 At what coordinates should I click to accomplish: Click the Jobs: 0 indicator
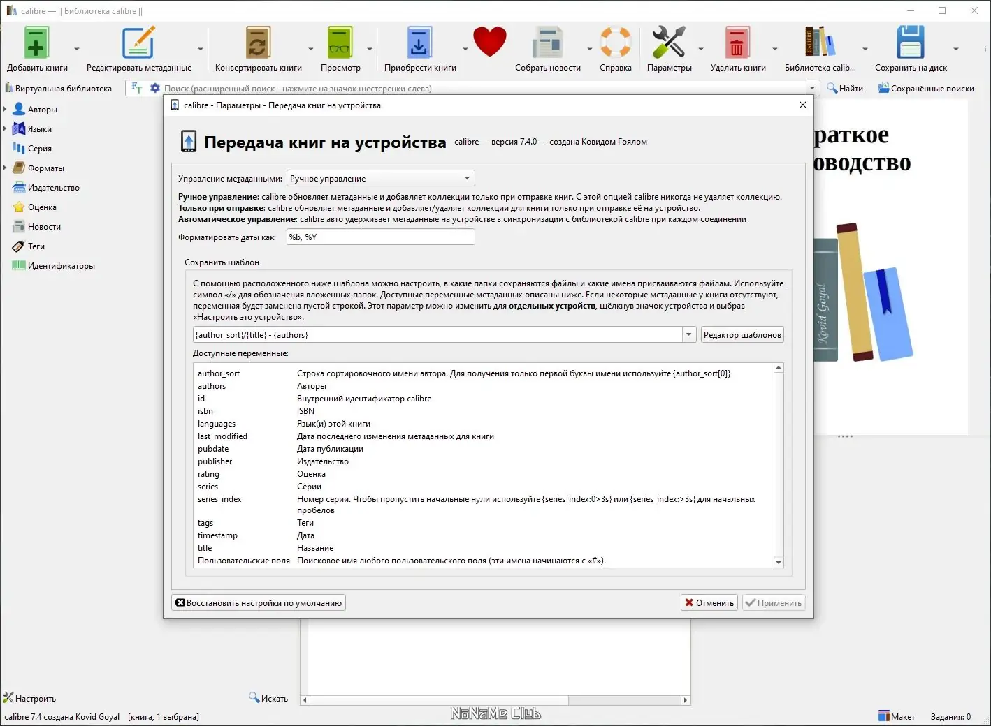coord(950,716)
